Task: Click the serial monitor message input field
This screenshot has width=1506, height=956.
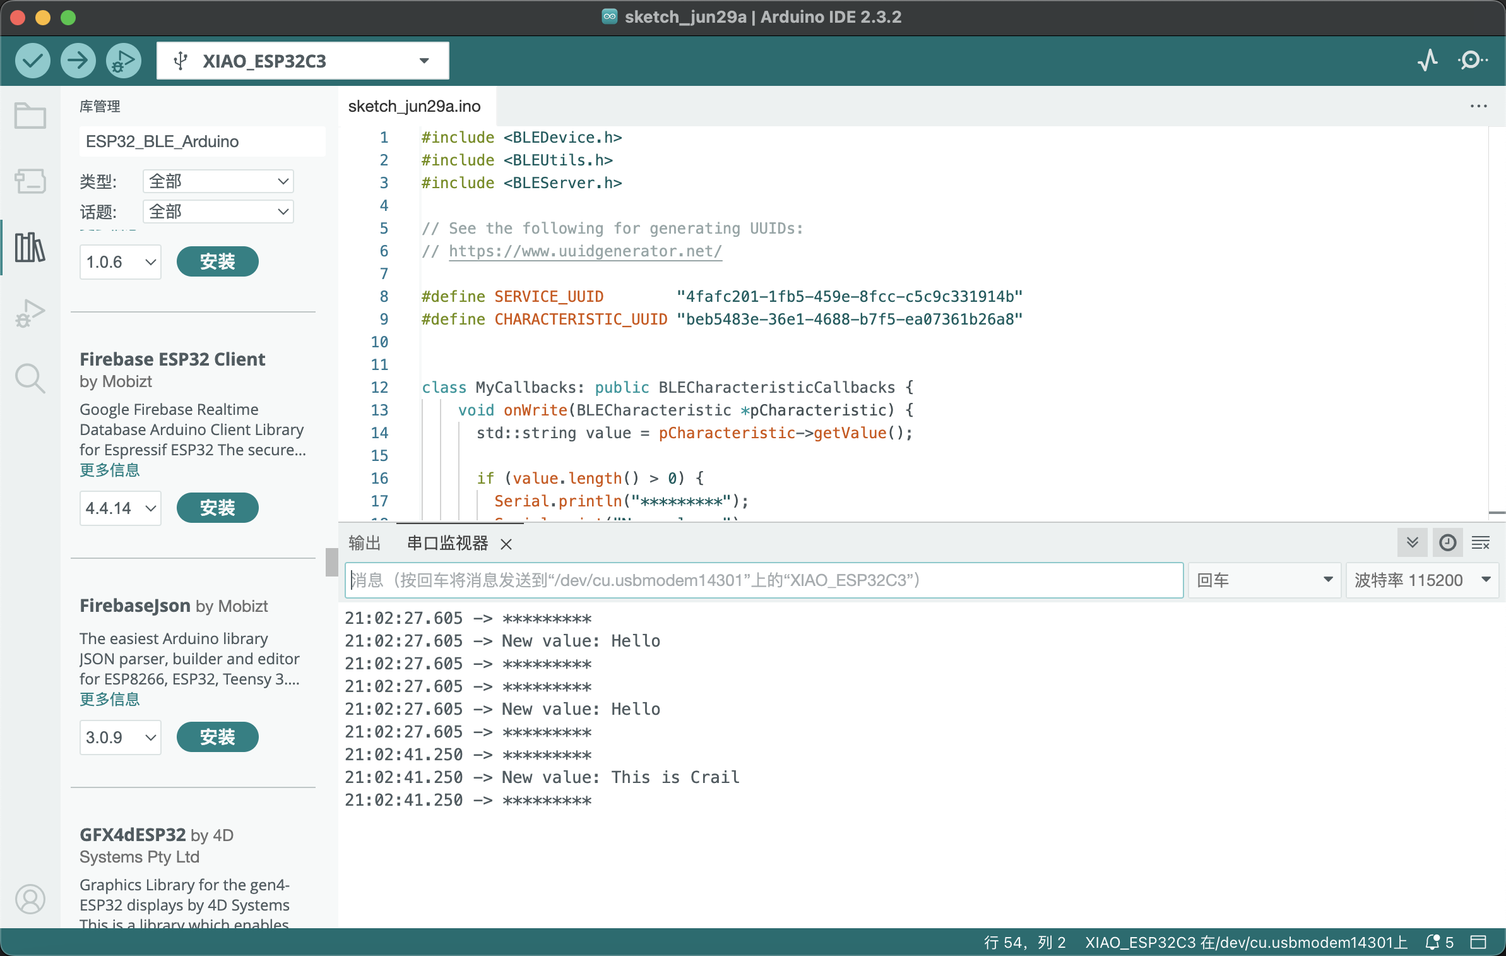Action: tap(764, 580)
